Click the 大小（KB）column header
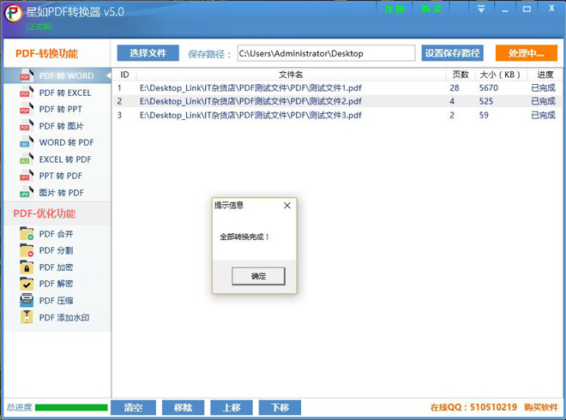The height and width of the screenshot is (420, 566). pyautogui.click(x=500, y=75)
